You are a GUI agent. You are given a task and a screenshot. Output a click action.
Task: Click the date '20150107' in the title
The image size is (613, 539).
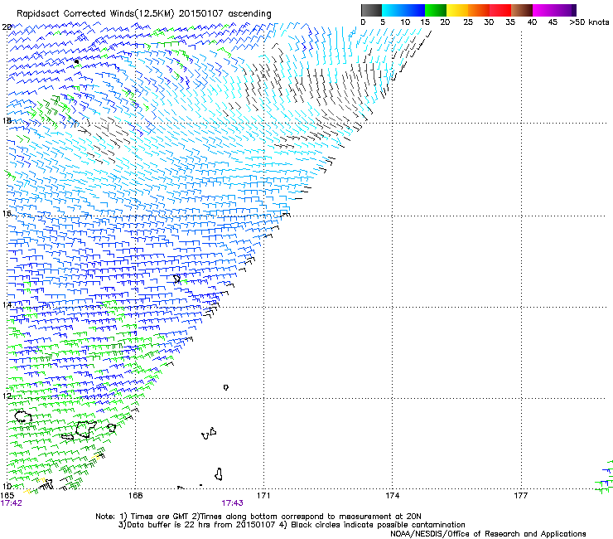tap(201, 14)
